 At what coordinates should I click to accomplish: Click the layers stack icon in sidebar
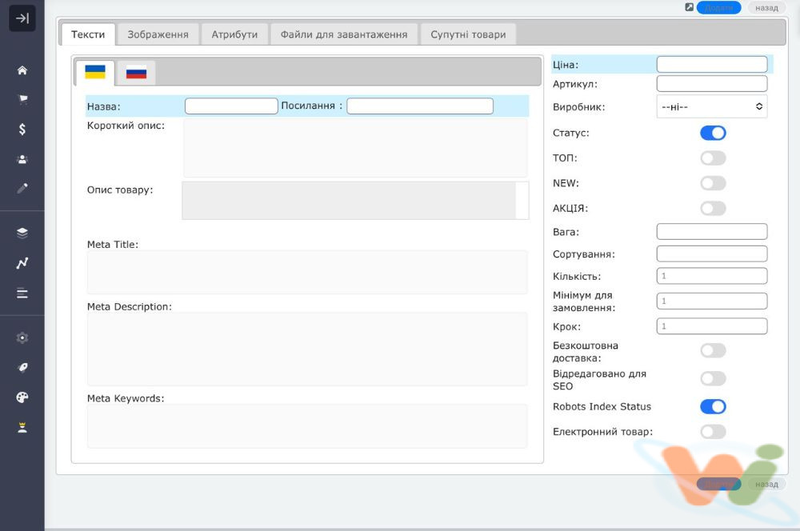(22, 233)
